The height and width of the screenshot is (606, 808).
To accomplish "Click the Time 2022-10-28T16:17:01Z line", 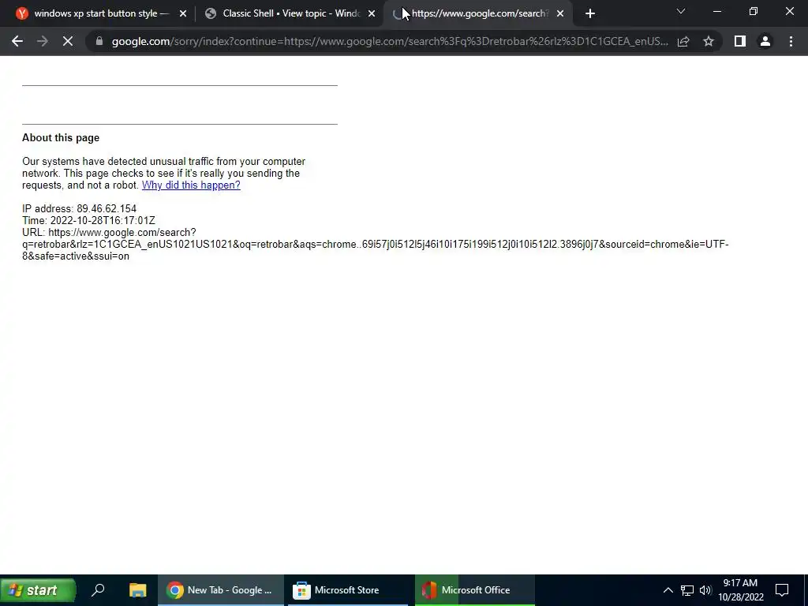I will [x=88, y=221].
